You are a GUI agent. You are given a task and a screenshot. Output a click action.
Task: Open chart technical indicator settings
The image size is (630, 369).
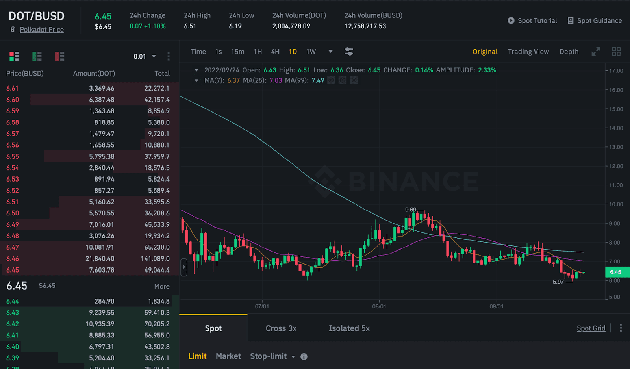coord(348,52)
